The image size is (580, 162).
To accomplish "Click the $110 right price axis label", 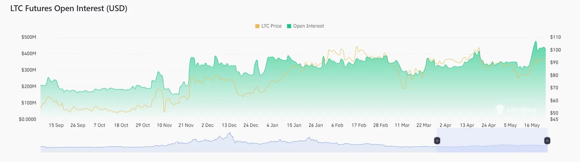I will (555, 37).
